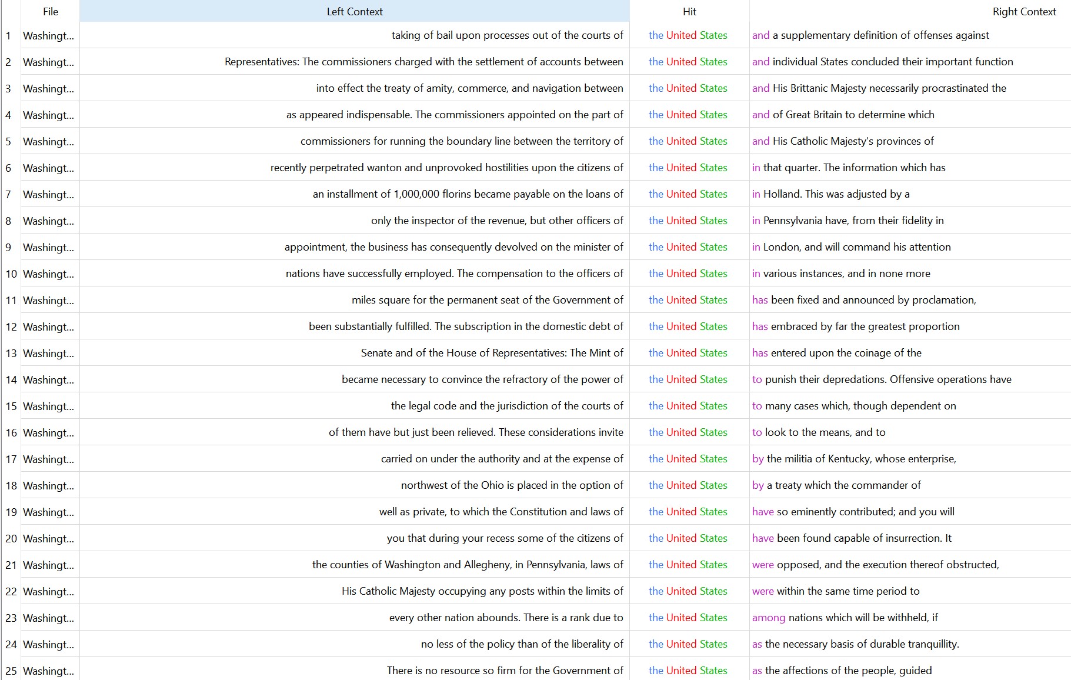Click right context 'among nations which will be withheld'

[845, 618]
